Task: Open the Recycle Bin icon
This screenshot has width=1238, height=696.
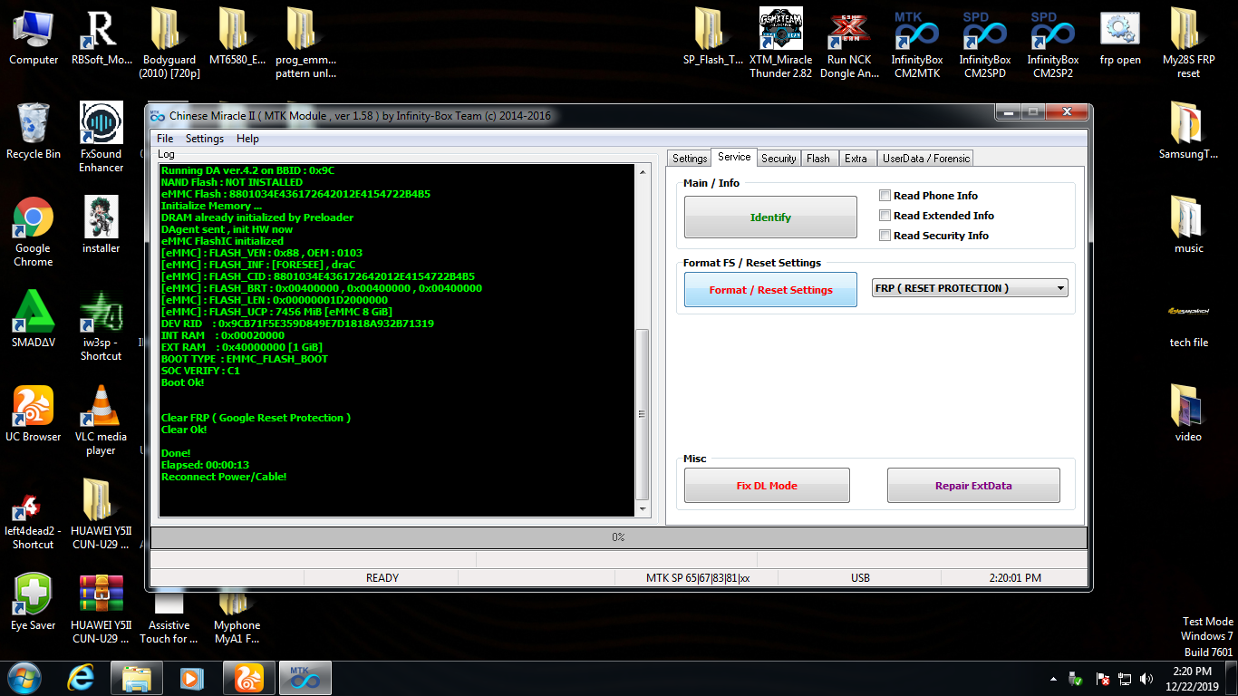Action: [34, 131]
